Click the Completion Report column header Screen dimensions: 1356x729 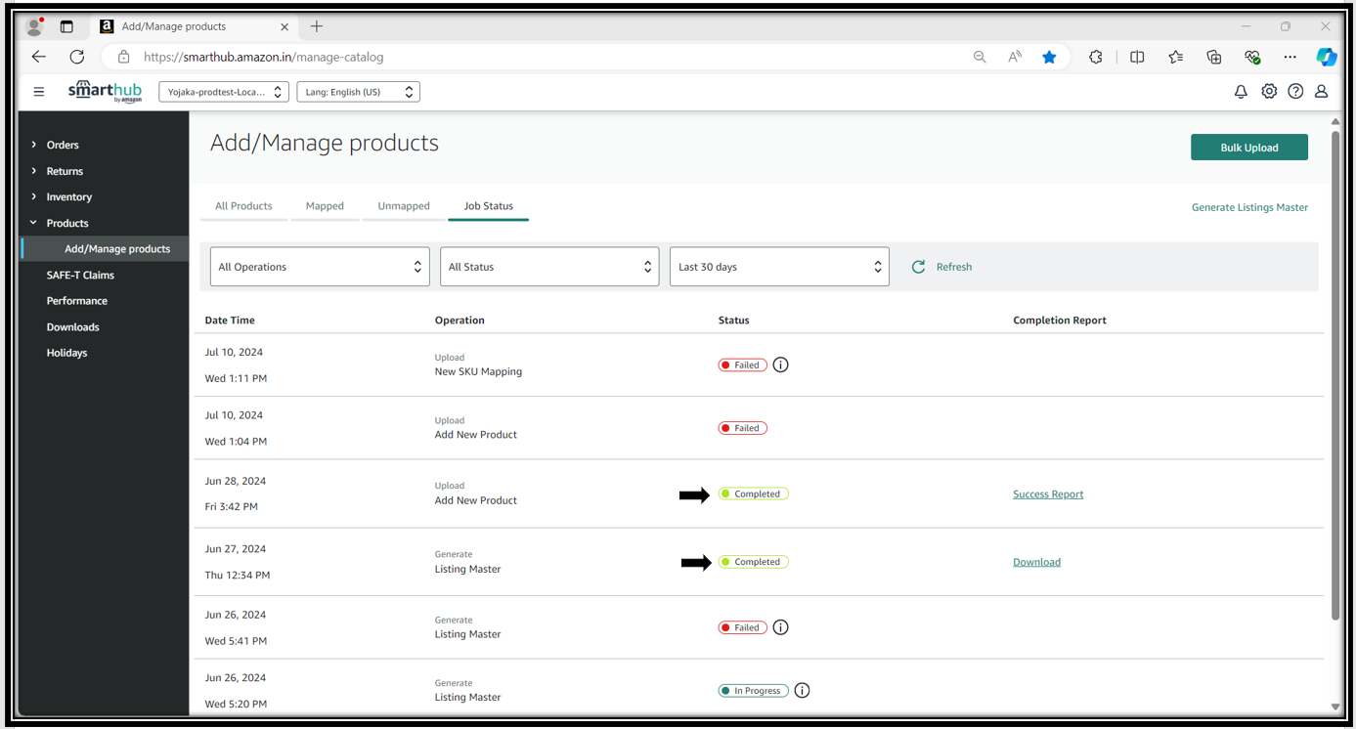pyautogui.click(x=1060, y=321)
